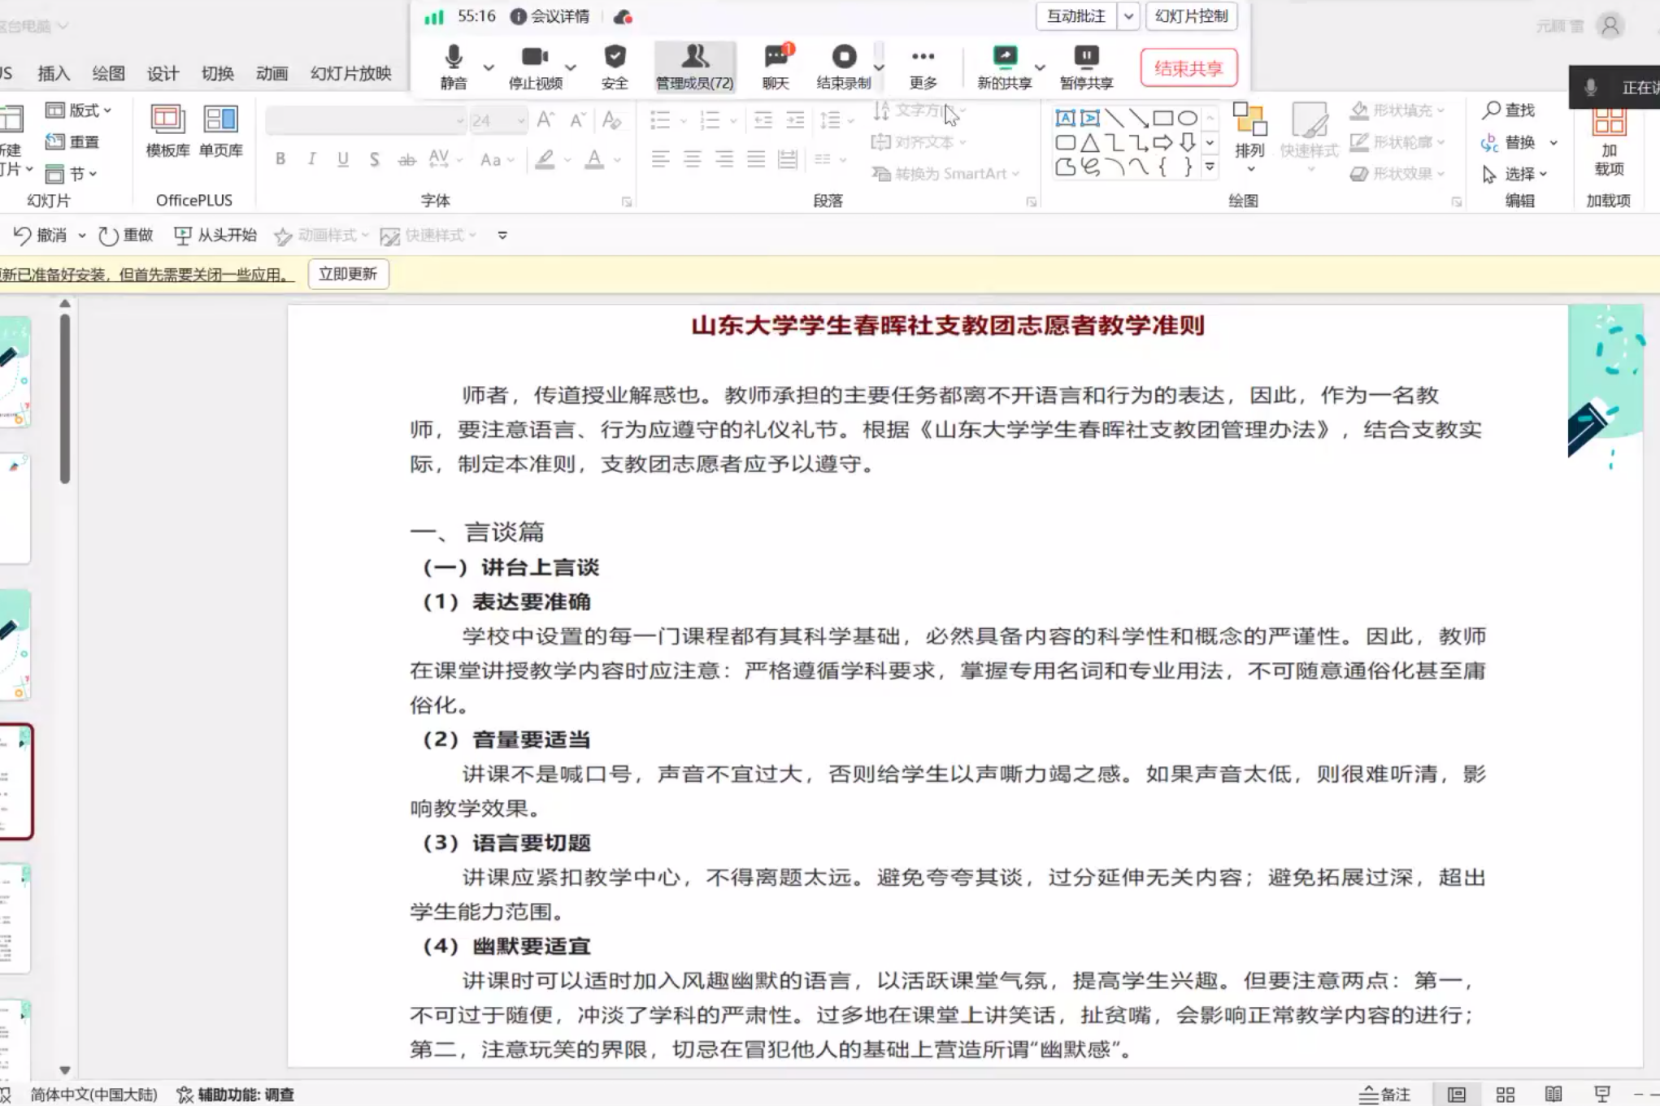The image size is (1660, 1106).
Task: Click the Numbering list icon
Action: [x=710, y=120]
